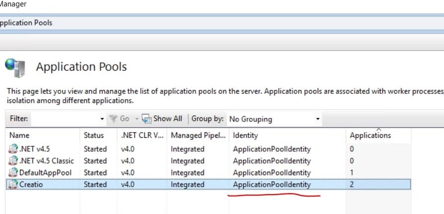Click the DefaultAppPool row icon
444x214 pixels.
[13, 173]
